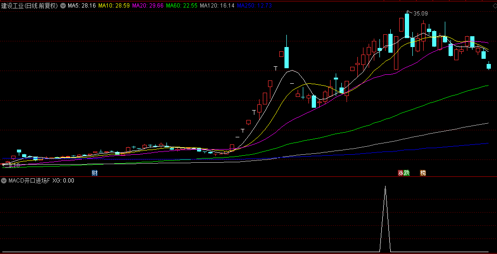Screen dimensions: 497x254
Task: Select the MA20: 29.66 label
Action: (148, 5)
